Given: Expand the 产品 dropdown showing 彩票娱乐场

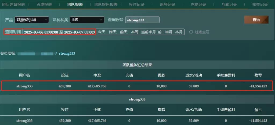Looking at the screenshot, I should coord(32,20).
